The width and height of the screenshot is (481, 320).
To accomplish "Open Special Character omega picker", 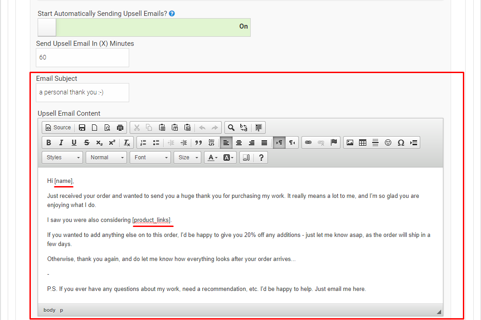I will click(401, 143).
